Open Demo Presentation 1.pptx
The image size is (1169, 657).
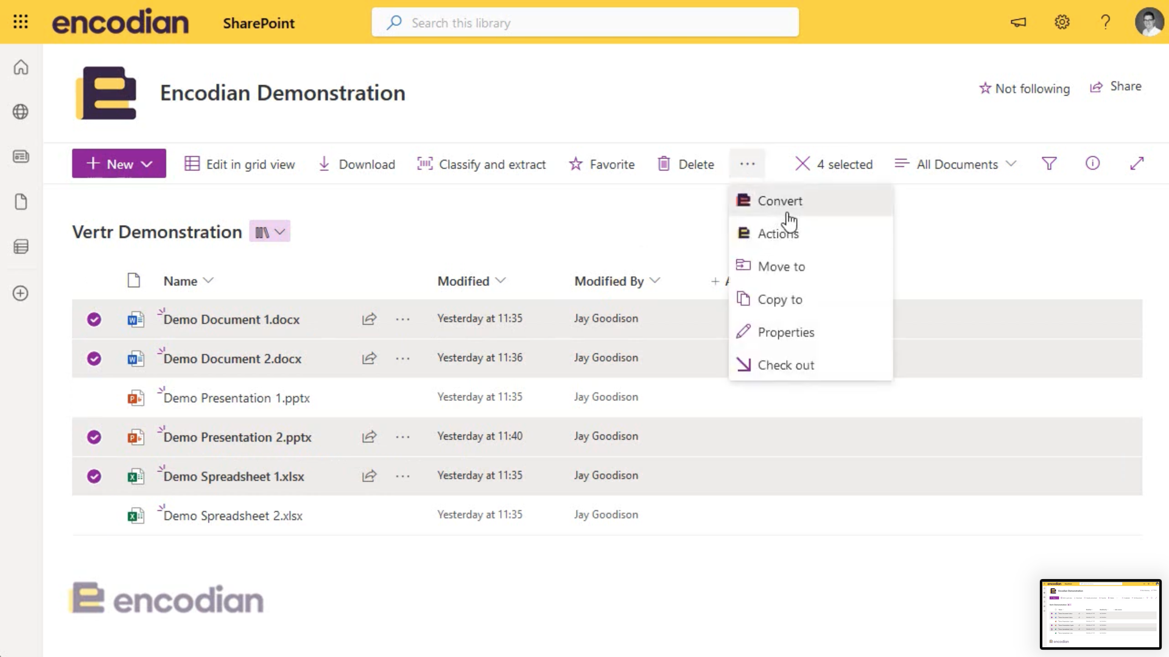pyautogui.click(x=237, y=398)
